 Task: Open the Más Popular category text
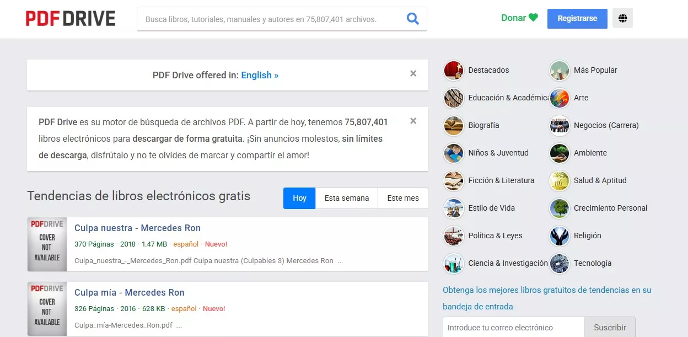(595, 70)
